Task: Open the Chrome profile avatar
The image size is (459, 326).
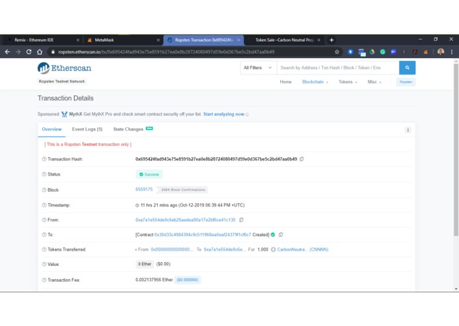Action: [x=441, y=51]
